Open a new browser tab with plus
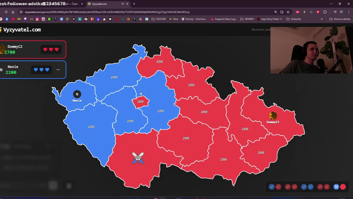 tap(134, 4)
